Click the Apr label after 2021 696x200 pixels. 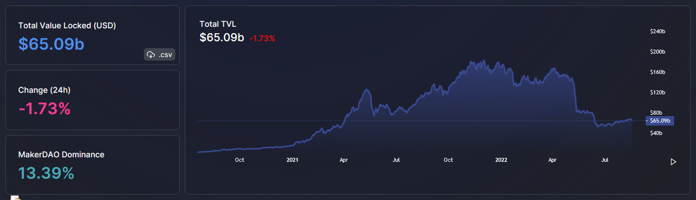pyautogui.click(x=344, y=160)
